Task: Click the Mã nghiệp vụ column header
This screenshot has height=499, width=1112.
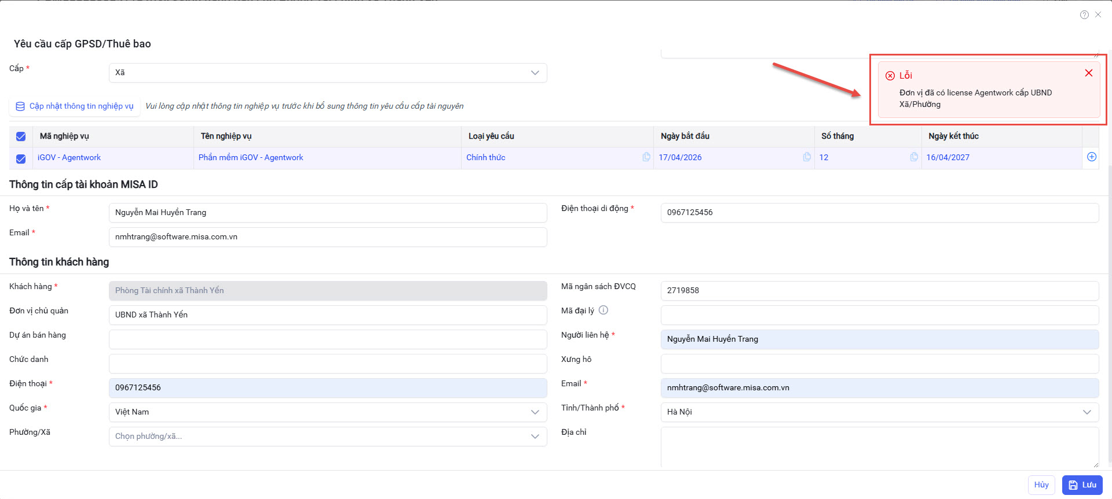Action: coord(64,136)
